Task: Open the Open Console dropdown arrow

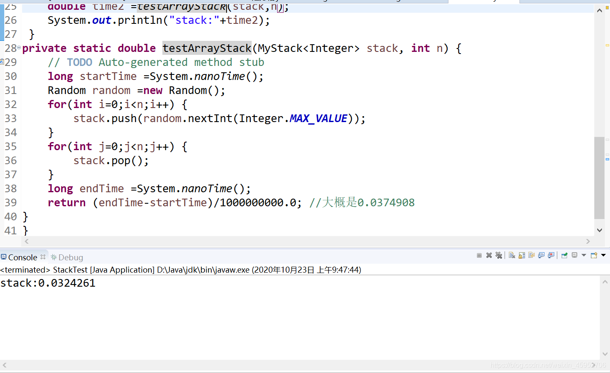Action: coord(603,255)
